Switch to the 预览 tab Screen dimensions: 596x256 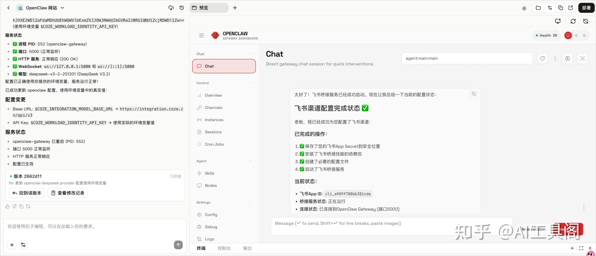[x=209, y=8]
